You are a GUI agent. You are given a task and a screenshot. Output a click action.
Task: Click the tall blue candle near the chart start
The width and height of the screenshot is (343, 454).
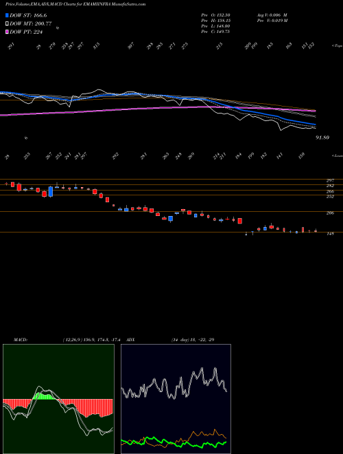click(51, 192)
